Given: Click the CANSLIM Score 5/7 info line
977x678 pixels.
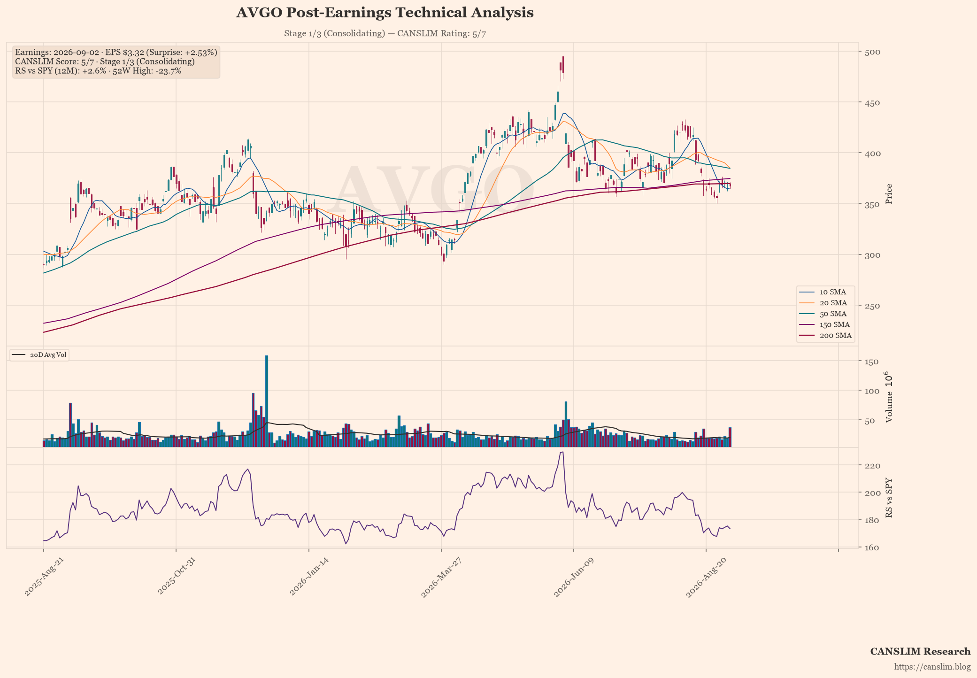Looking at the screenshot, I should point(105,62).
